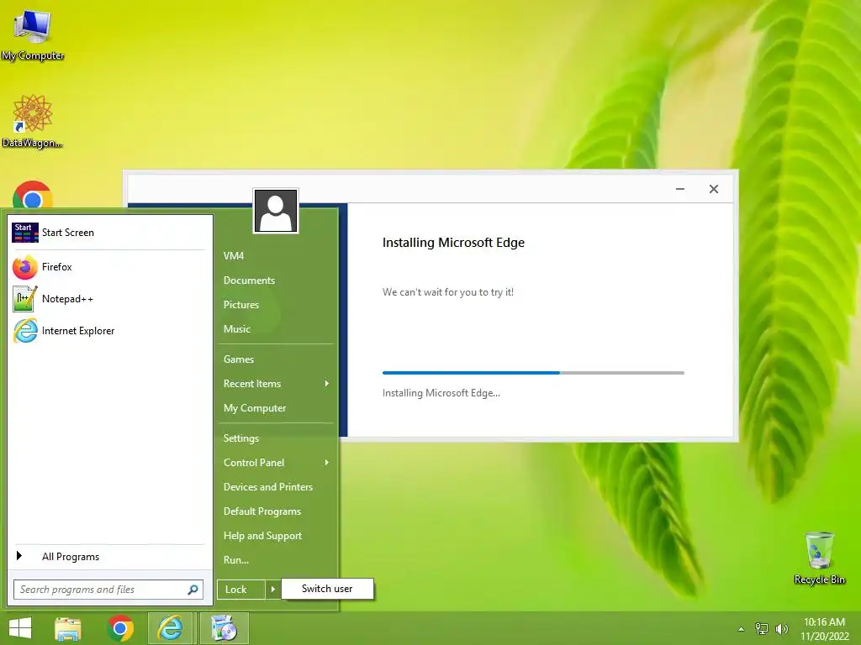The width and height of the screenshot is (861, 645).
Task: Launch Firefox from the start menu
Action: coord(108,267)
